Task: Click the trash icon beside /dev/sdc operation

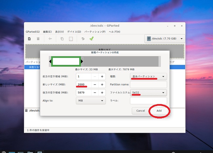Action: click(26, 111)
